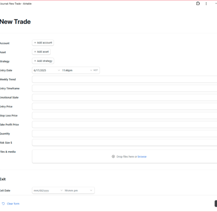Screen dimensions: 217x212
Task: Open the Exit Date mm/dd/yyyy date picker
Action: (x=47, y=191)
